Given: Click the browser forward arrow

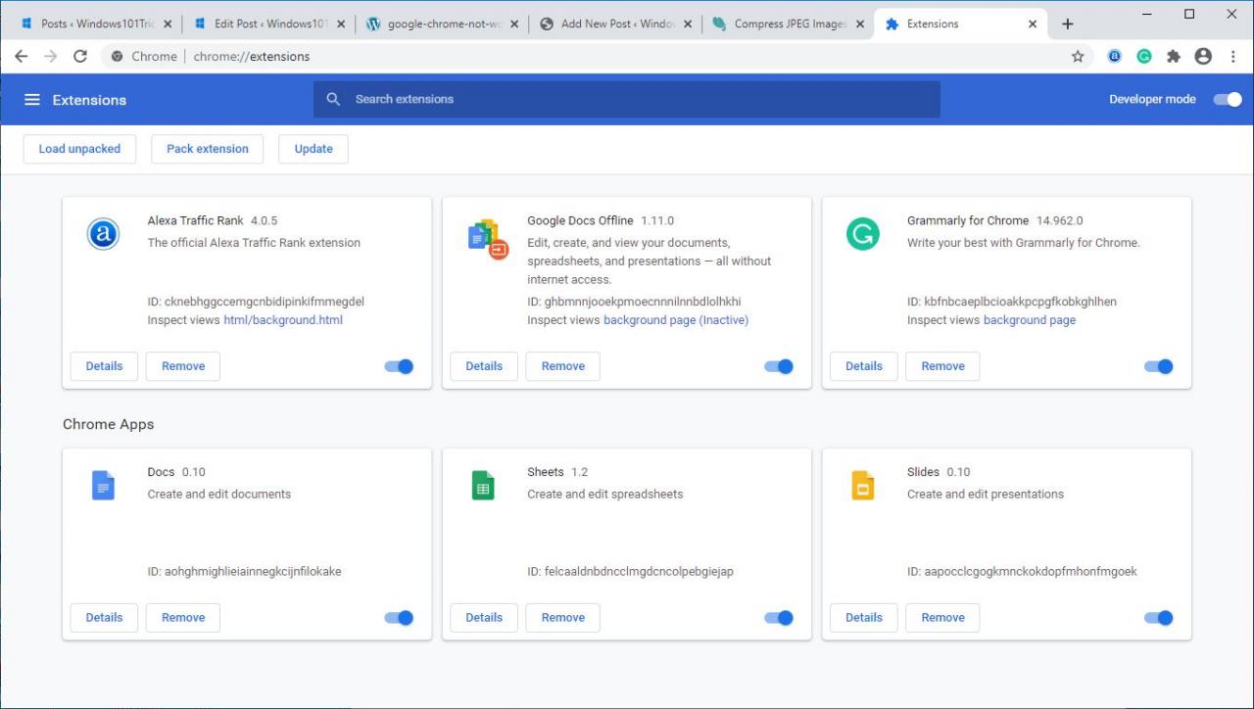Looking at the screenshot, I should 51,57.
